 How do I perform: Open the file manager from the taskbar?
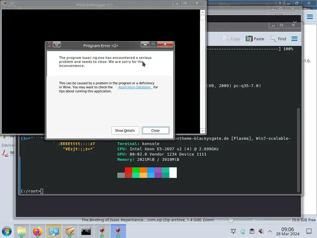coord(22,231)
